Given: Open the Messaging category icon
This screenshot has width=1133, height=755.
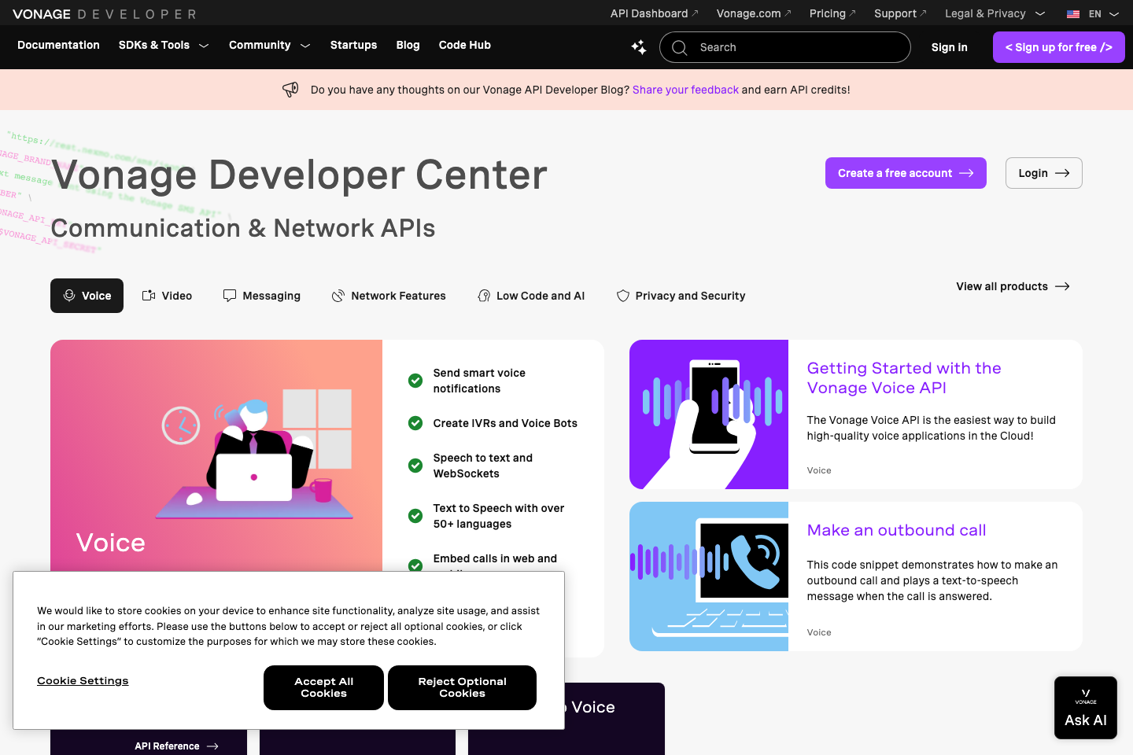Looking at the screenshot, I should [229, 295].
